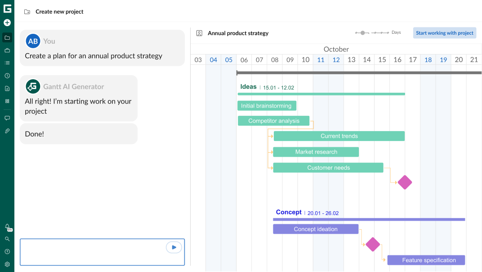The height and width of the screenshot is (272, 482).
Task: Select the Market research task bar
Action: pyautogui.click(x=316, y=152)
